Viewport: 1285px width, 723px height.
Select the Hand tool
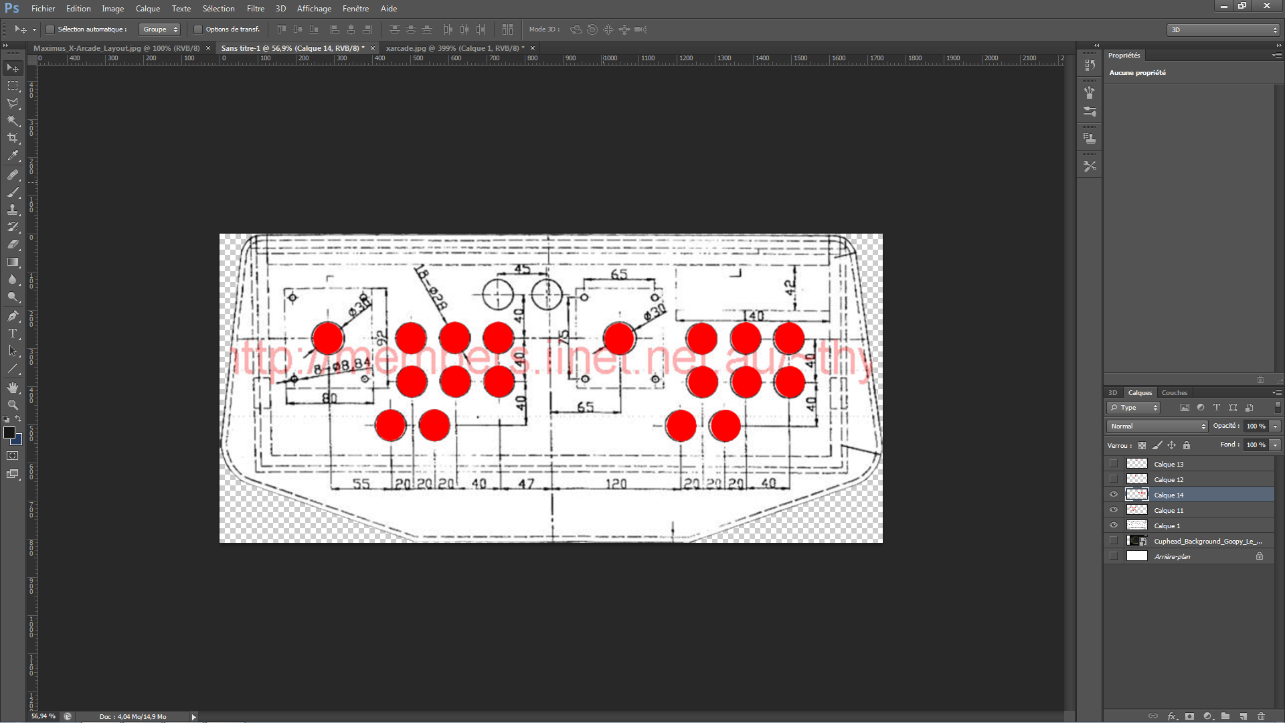13,388
